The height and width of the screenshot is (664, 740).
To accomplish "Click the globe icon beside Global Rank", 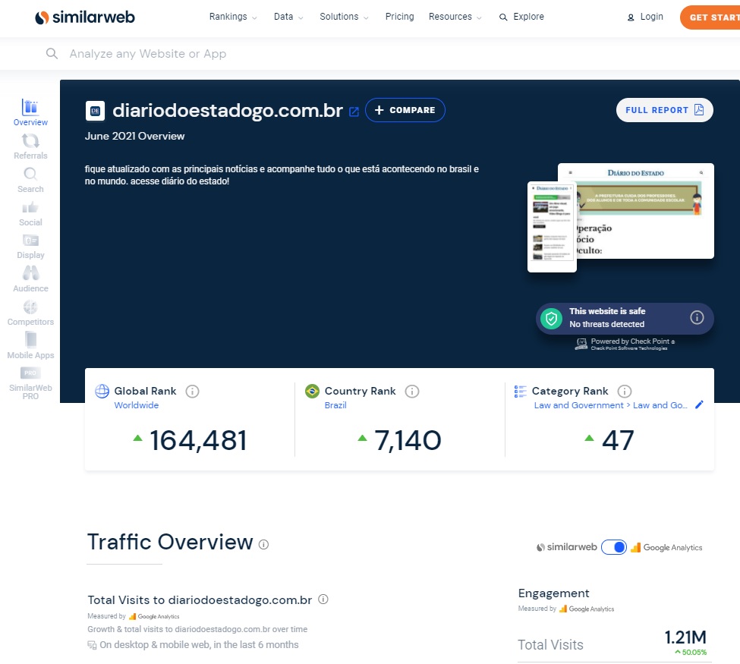I will point(102,392).
